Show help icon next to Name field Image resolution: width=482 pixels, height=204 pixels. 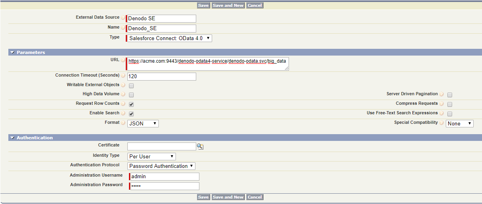coord(123,28)
